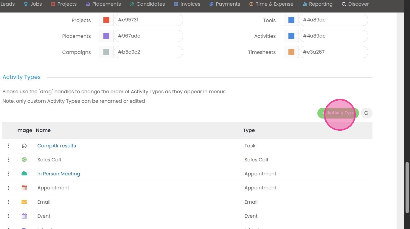Click the green Sales Call target icon
The height and width of the screenshot is (229, 410).
coord(24,160)
